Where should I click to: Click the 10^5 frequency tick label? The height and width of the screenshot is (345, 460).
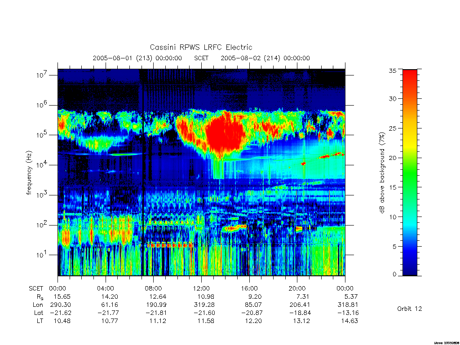tap(42, 135)
